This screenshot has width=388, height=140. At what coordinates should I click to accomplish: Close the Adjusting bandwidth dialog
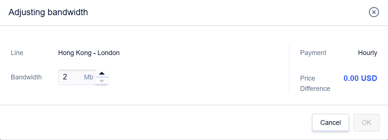(374, 12)
